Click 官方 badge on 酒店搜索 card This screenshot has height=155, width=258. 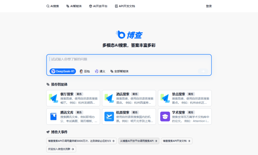(135, 94)
